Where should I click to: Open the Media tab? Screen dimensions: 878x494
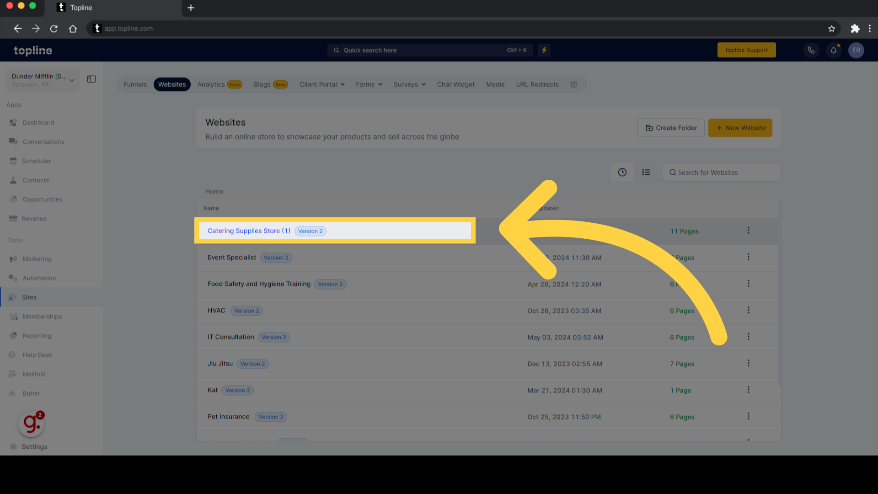495,85
